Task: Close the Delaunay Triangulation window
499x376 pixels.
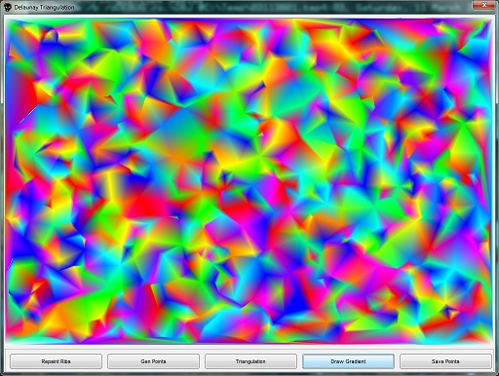Action: coord(483,5)
